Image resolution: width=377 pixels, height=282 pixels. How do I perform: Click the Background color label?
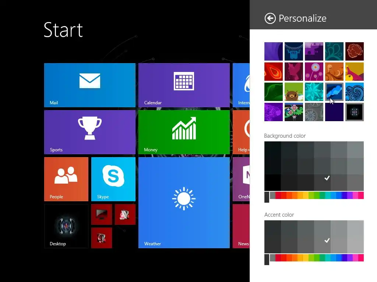[285, 136]
